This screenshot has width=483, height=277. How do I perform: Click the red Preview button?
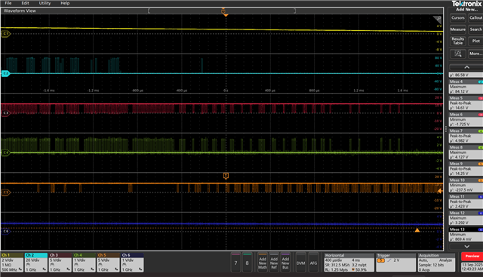point(472,257)
